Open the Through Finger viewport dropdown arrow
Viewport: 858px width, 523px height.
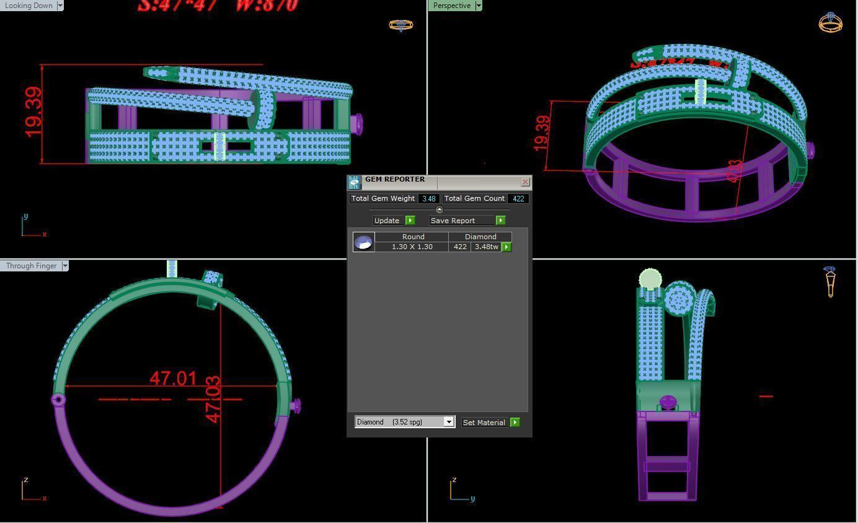tap(65, 266)
